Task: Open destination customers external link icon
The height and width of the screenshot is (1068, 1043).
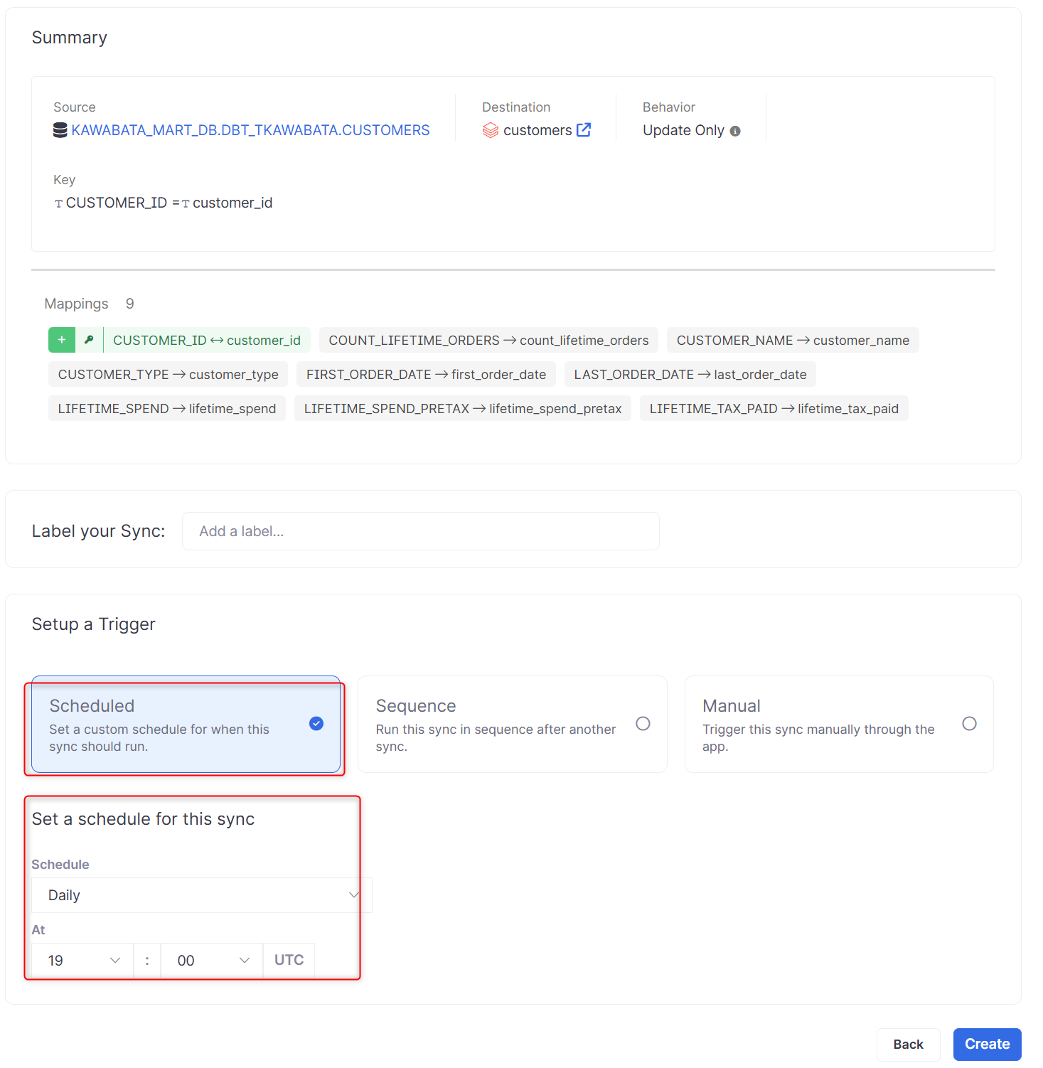Action: pyautogui.click(x=584, y=130)
